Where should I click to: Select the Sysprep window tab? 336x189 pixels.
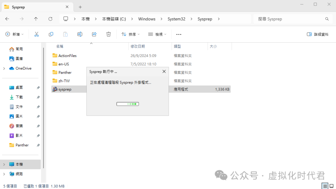[38, 7]
